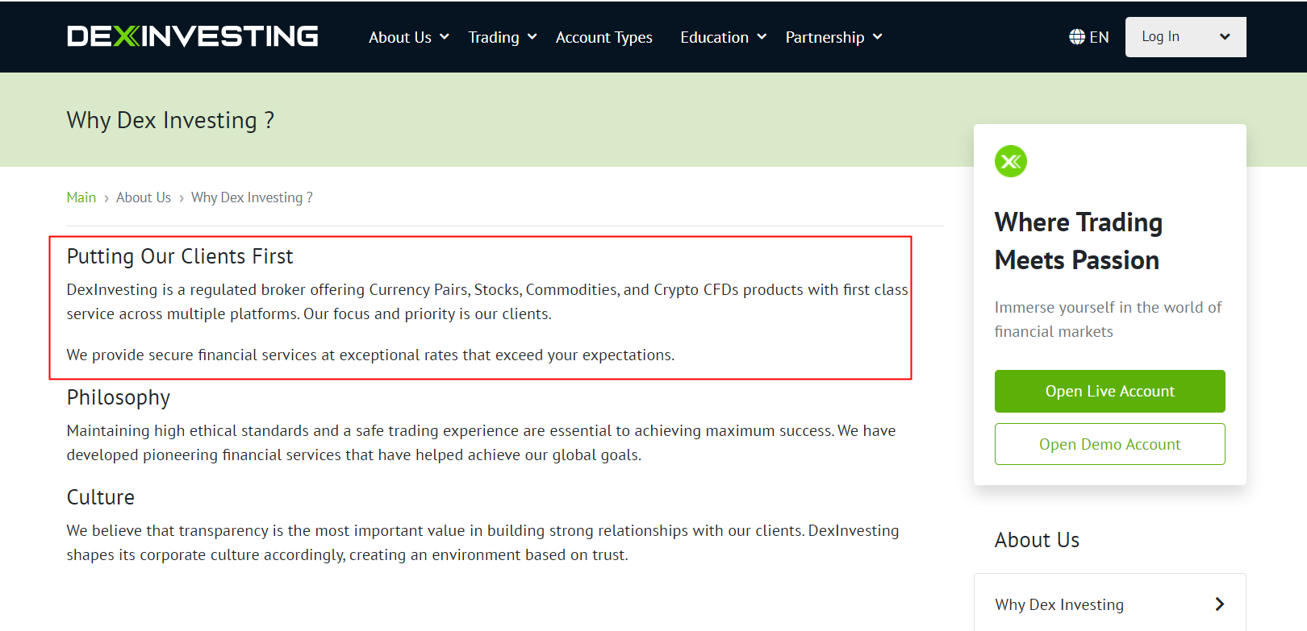The height and width of the screenshot is (631, 1307).
Task: Click the Putting Our Clients First heading
Action: tap(180, 256)
